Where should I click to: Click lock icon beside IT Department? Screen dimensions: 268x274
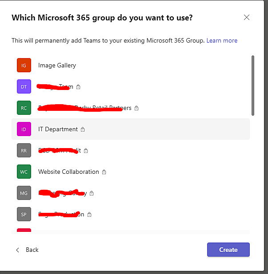(83, 129)
